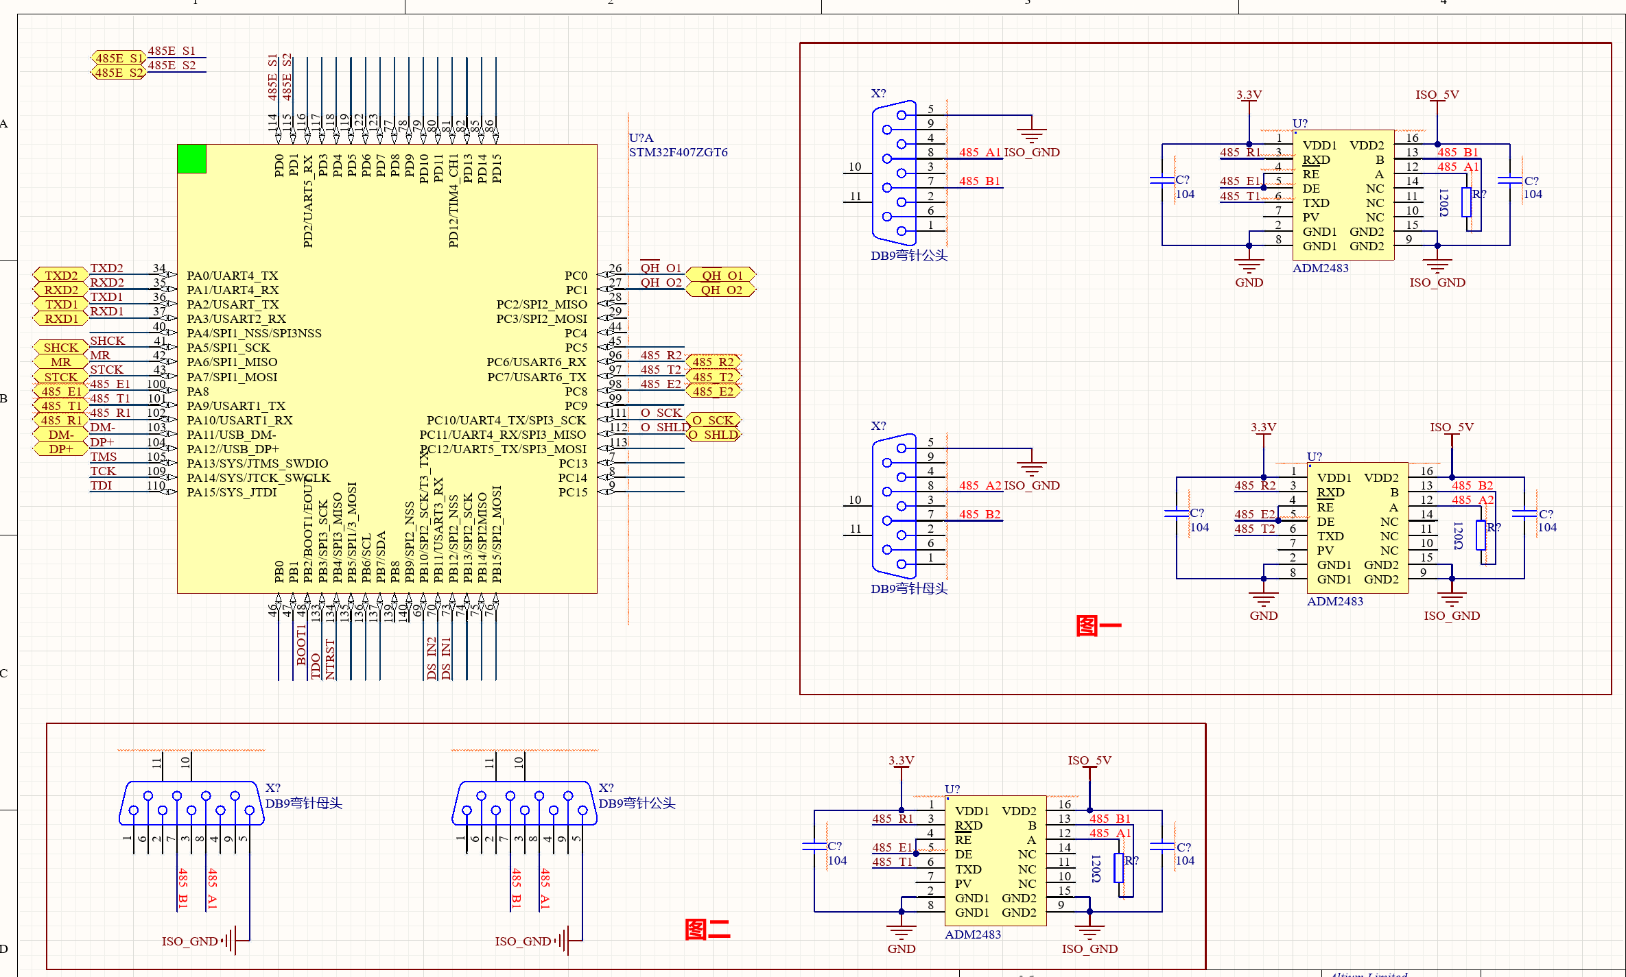Select the MR port symbol

pyautogui.click(x=60, y=362)
